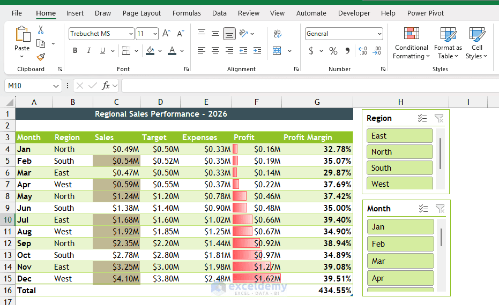Image resolution: width=499 pixels, height=305 pixels.
Task: Open the number format General dropdown
Action: tap(379, 34)
